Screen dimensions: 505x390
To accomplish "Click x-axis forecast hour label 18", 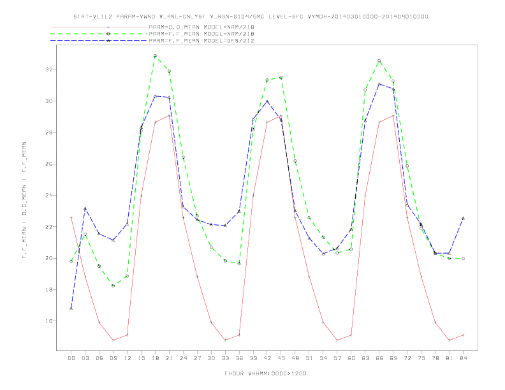I will pos(155,358).
